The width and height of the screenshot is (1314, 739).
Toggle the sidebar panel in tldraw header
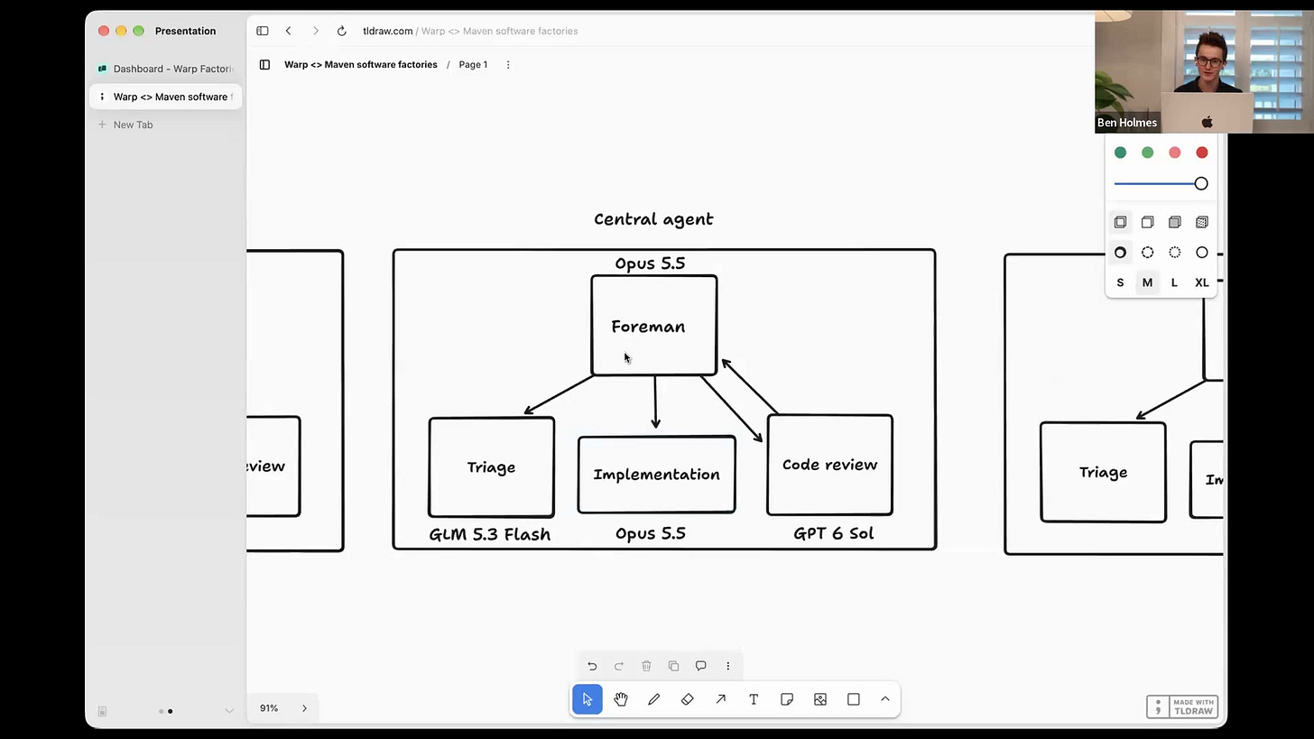tap(264, 65)
